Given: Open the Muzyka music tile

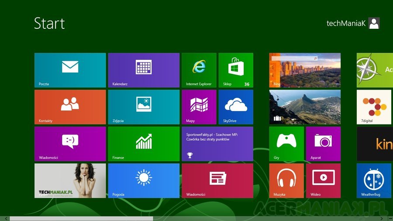Looking at the screenshot, I should (x=286, y=181).
